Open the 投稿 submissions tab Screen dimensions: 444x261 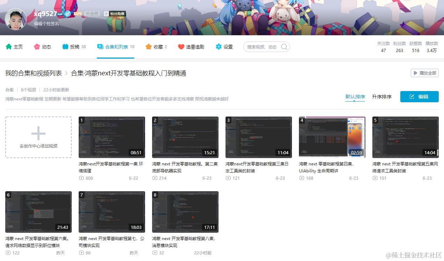click(x=74, y=47)
